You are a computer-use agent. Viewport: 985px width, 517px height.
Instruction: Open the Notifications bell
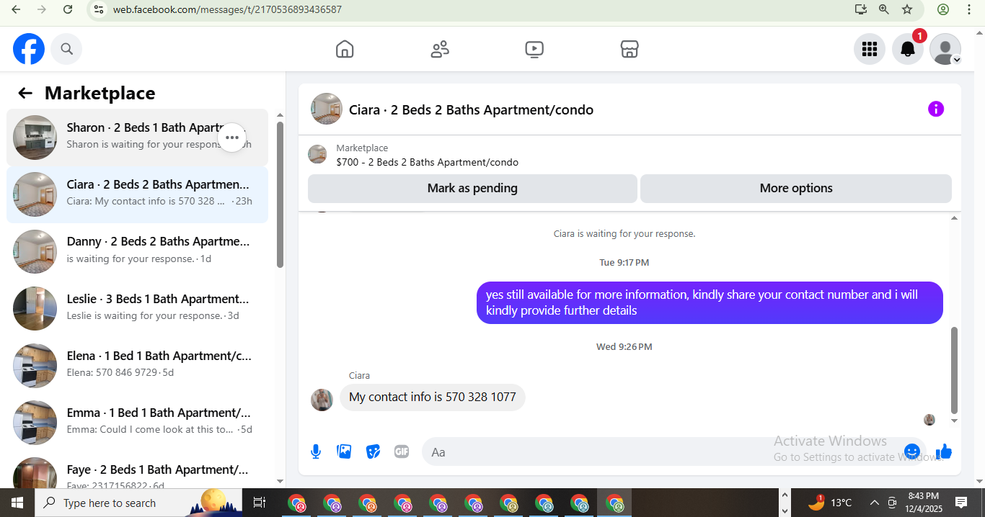pyautogui.click(x=908, y=49)
